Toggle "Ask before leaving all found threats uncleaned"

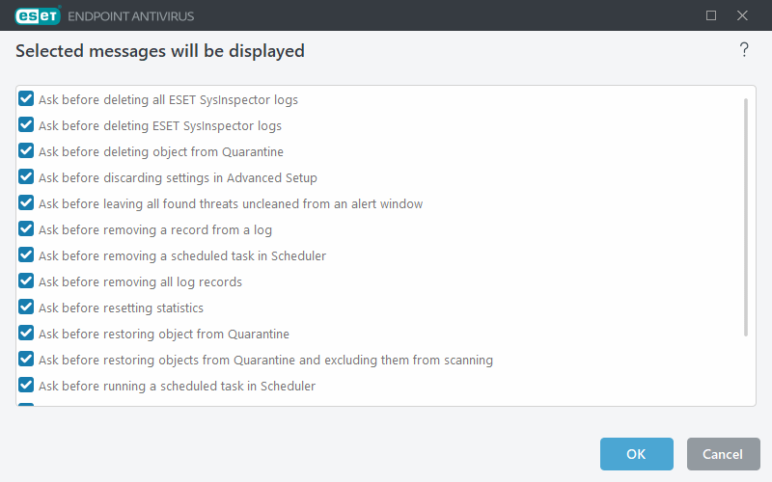click(27, 203)
